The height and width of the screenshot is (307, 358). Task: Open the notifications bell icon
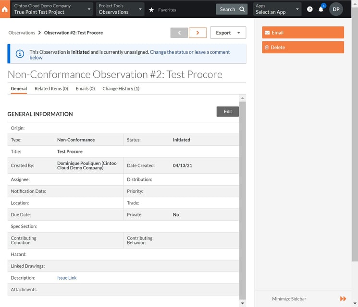[x=321, y=9]
